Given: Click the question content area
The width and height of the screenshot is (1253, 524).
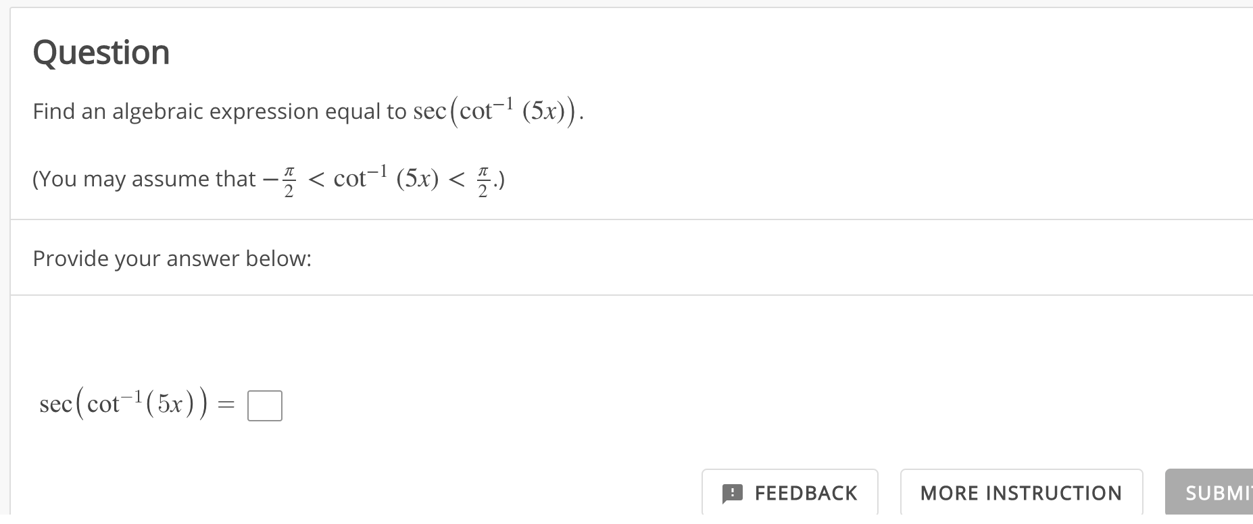Looking at the screenshot, I should coord(304,111).
